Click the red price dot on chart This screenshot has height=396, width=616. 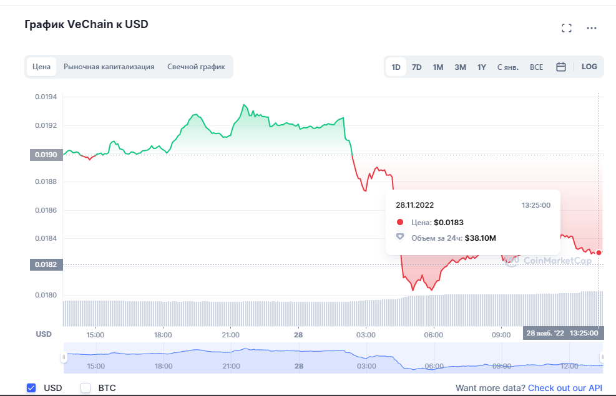tap(599, 253)
